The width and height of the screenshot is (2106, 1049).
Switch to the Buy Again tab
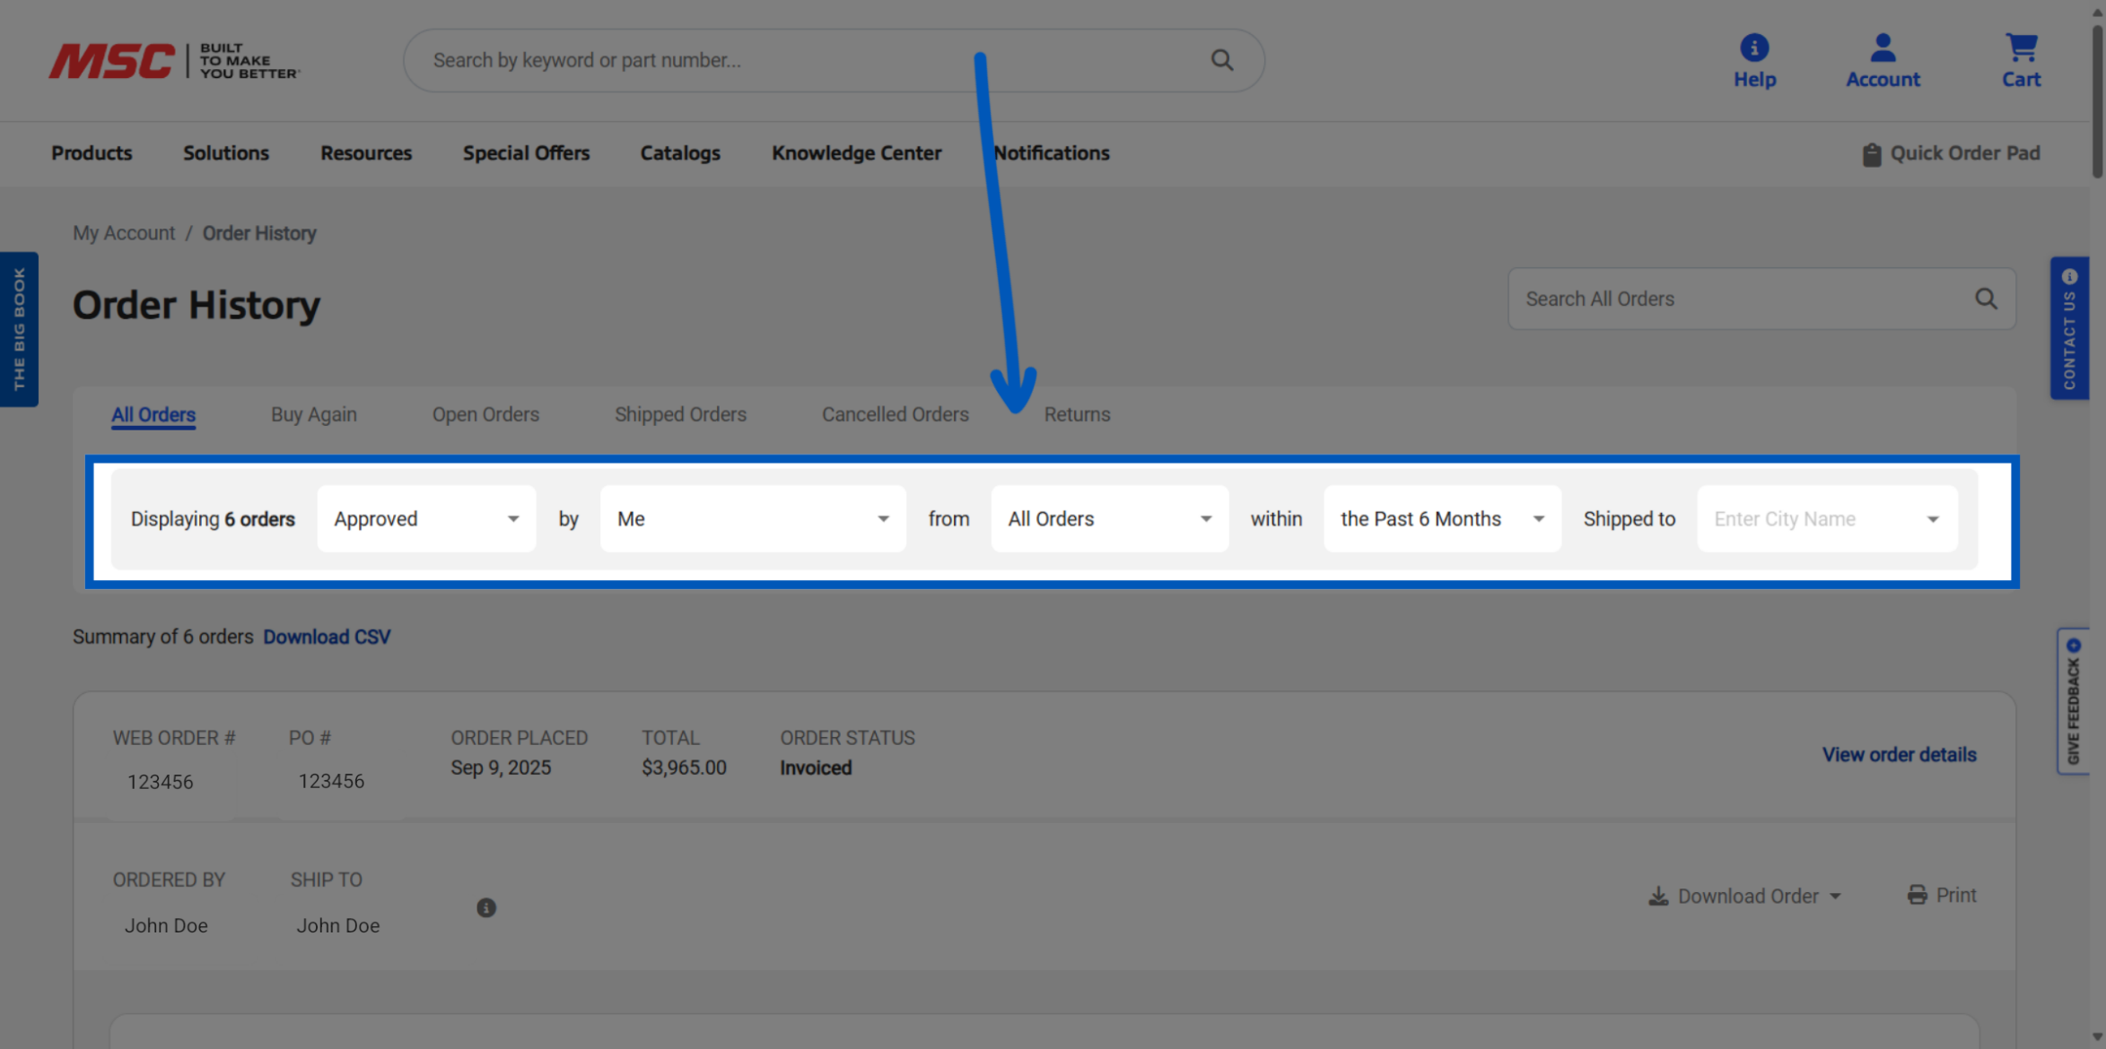pyautogui.click(x=314, y=414)
